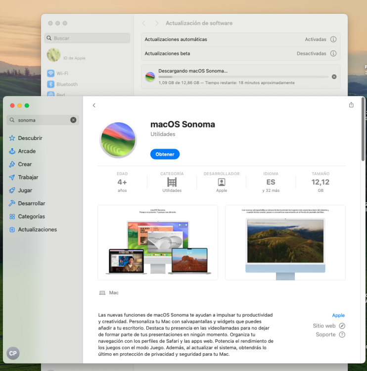The height and width of the screenshot is (371, 367).
Task: Go forward in Settings window
Action: pos(157,23)
